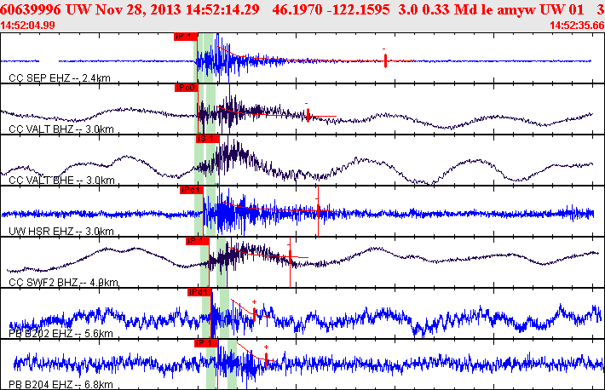Select the CC VALT BHZ station label
This screenshot has height=390, width=605.
pyautogui.click(x=61, y=129)
